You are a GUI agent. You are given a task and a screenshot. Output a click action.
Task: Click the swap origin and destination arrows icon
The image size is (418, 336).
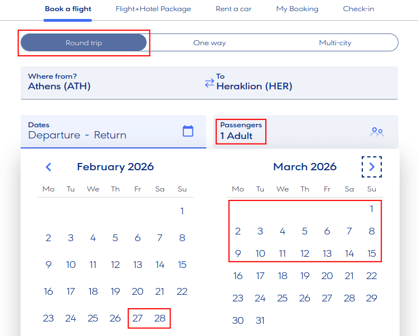(210, 83)
